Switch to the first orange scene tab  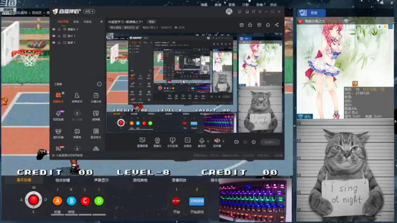63,22
